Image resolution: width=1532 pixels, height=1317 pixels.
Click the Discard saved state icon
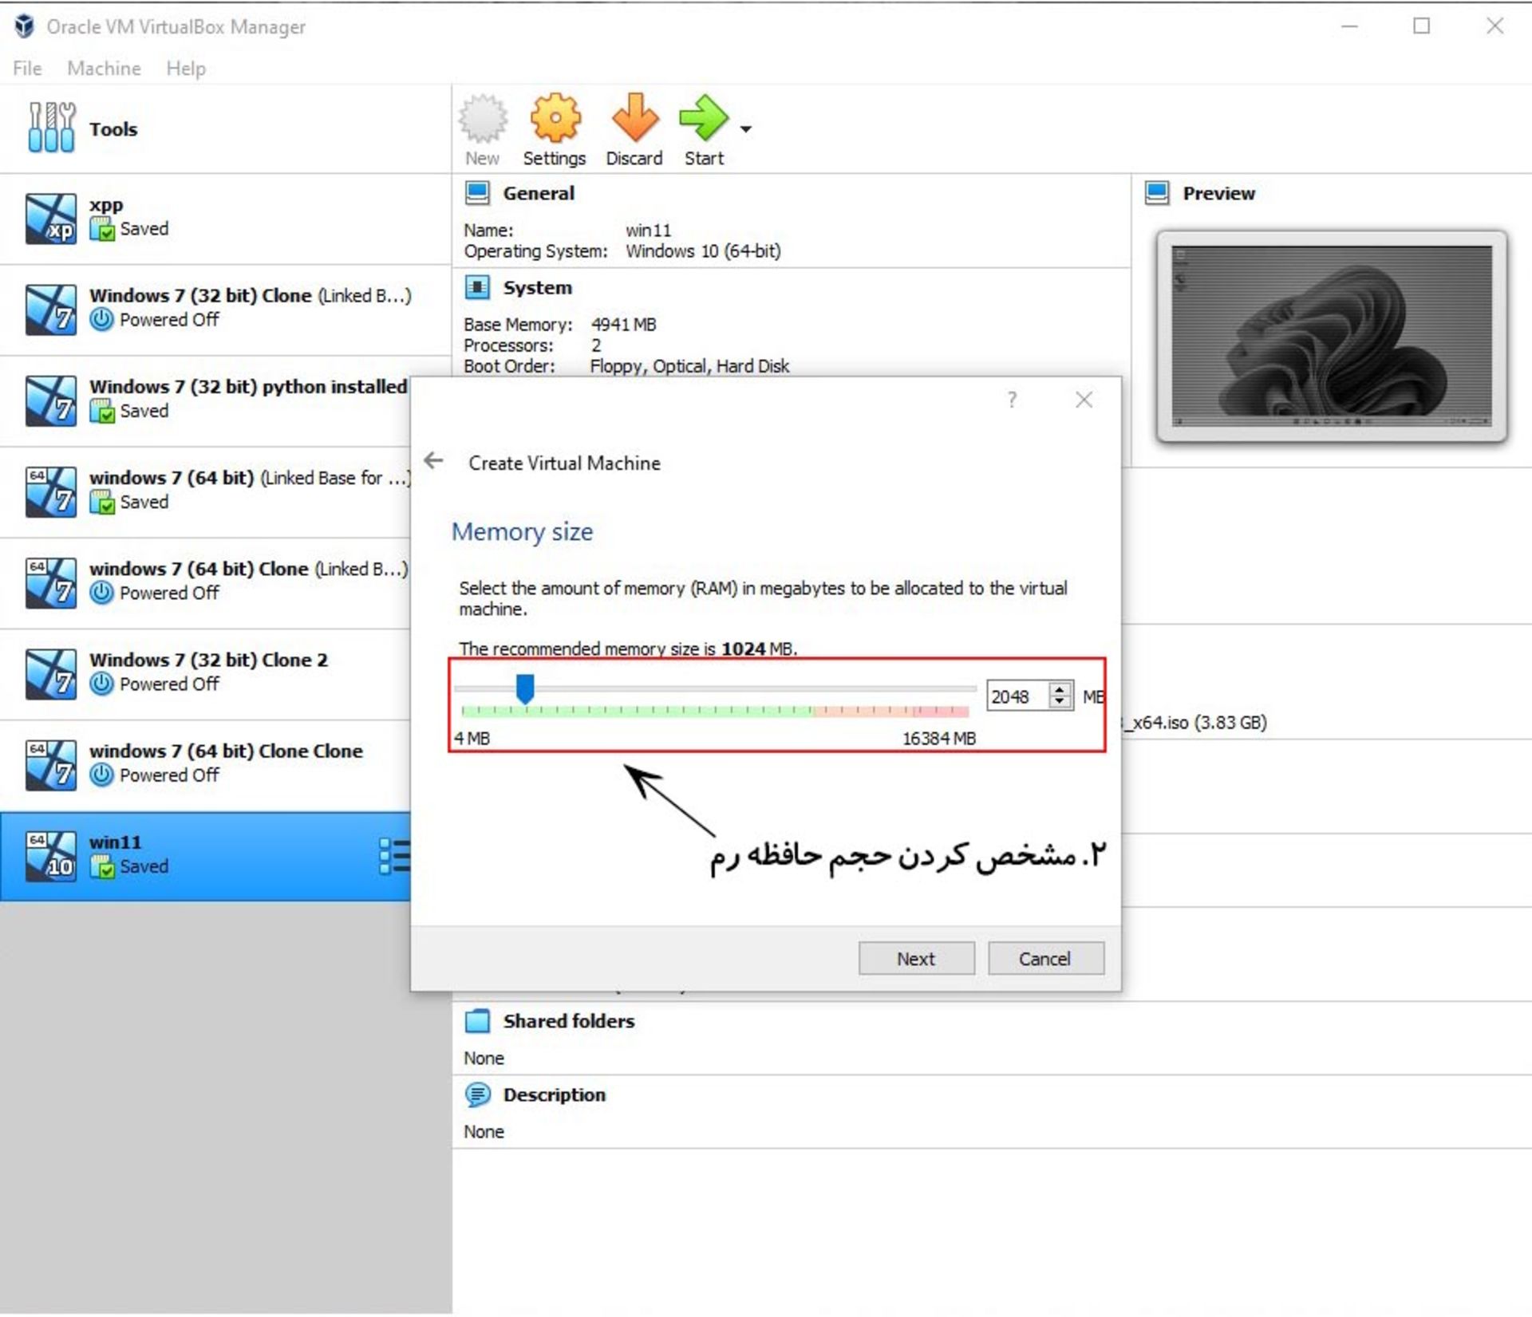635,118
